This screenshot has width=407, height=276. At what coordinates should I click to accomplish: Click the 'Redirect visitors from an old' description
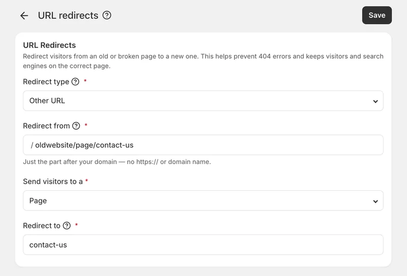tap(203, 61)
